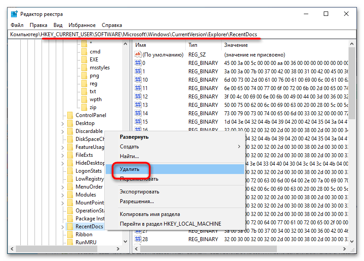
Task: Expand the MountPoints key
Action: click(63, 203)
